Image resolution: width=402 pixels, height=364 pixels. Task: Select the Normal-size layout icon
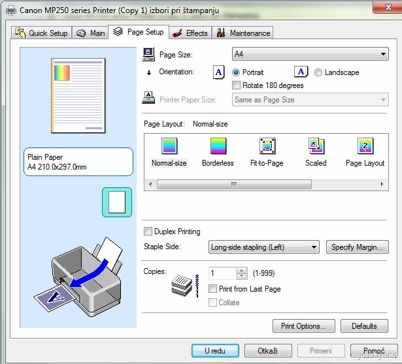coord(169,146)
